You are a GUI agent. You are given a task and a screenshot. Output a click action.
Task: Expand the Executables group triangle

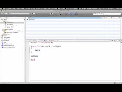pos(1,37)
